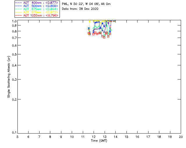Click the station text 'PML, N 50 22'
The height and width of the screenshot is (148, 186).
pos(73,4)
